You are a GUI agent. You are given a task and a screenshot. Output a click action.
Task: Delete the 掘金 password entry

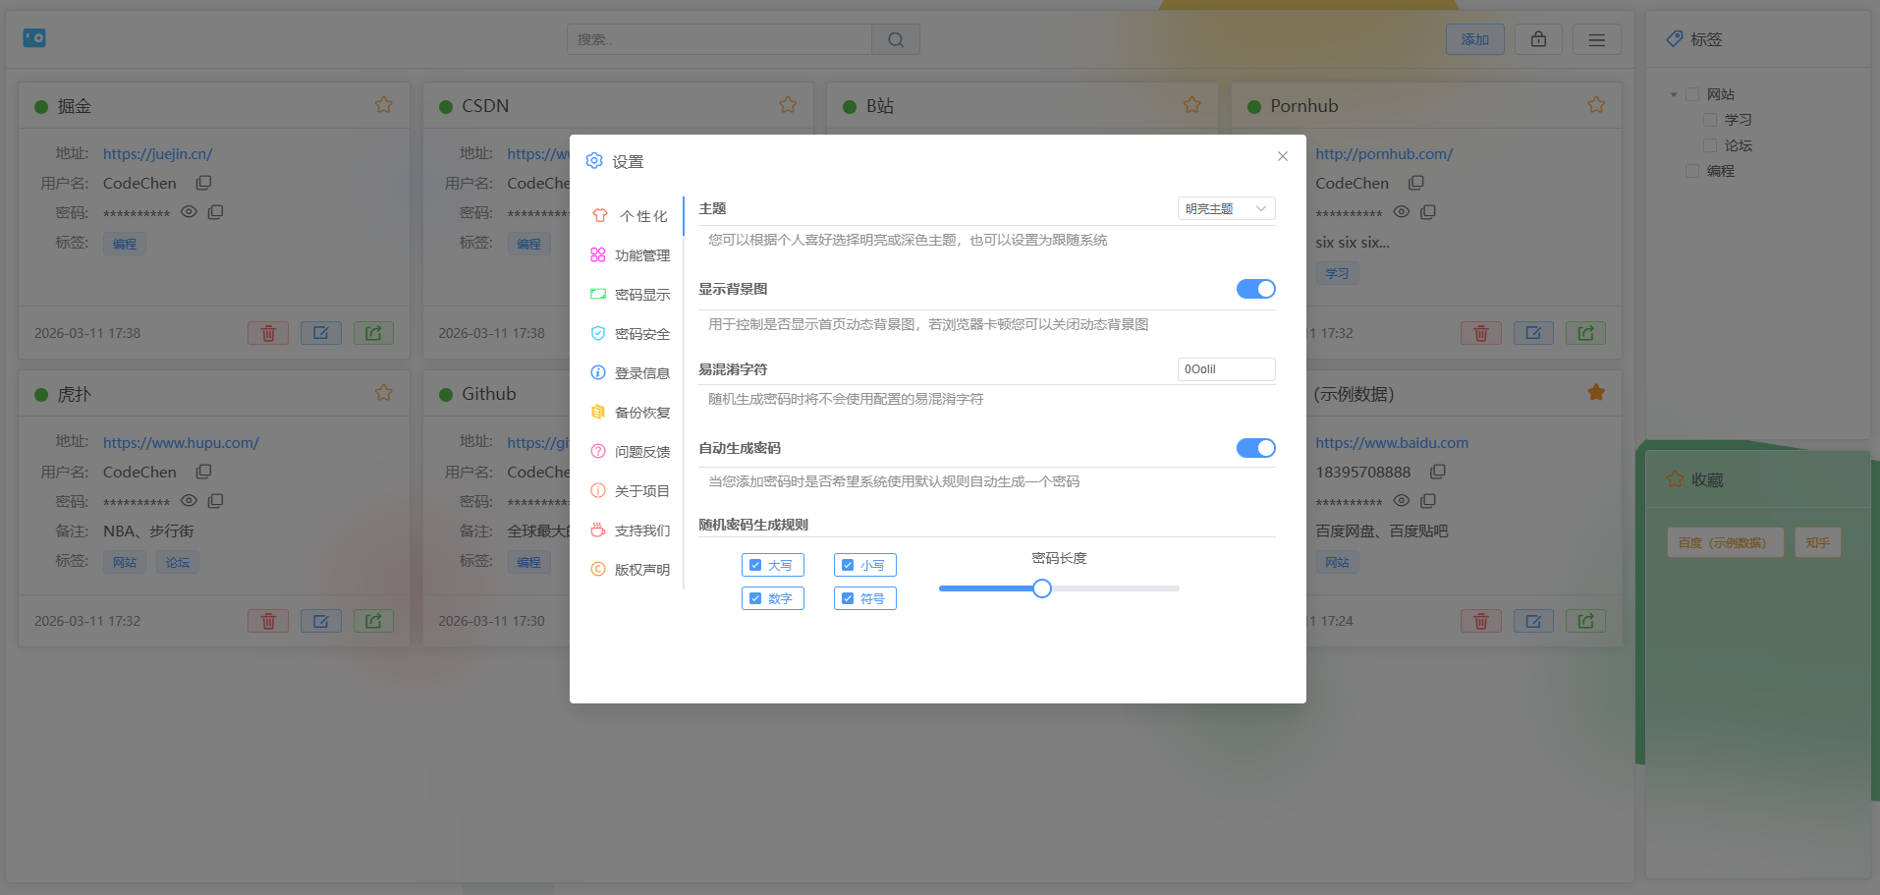(x=267, y=333)
